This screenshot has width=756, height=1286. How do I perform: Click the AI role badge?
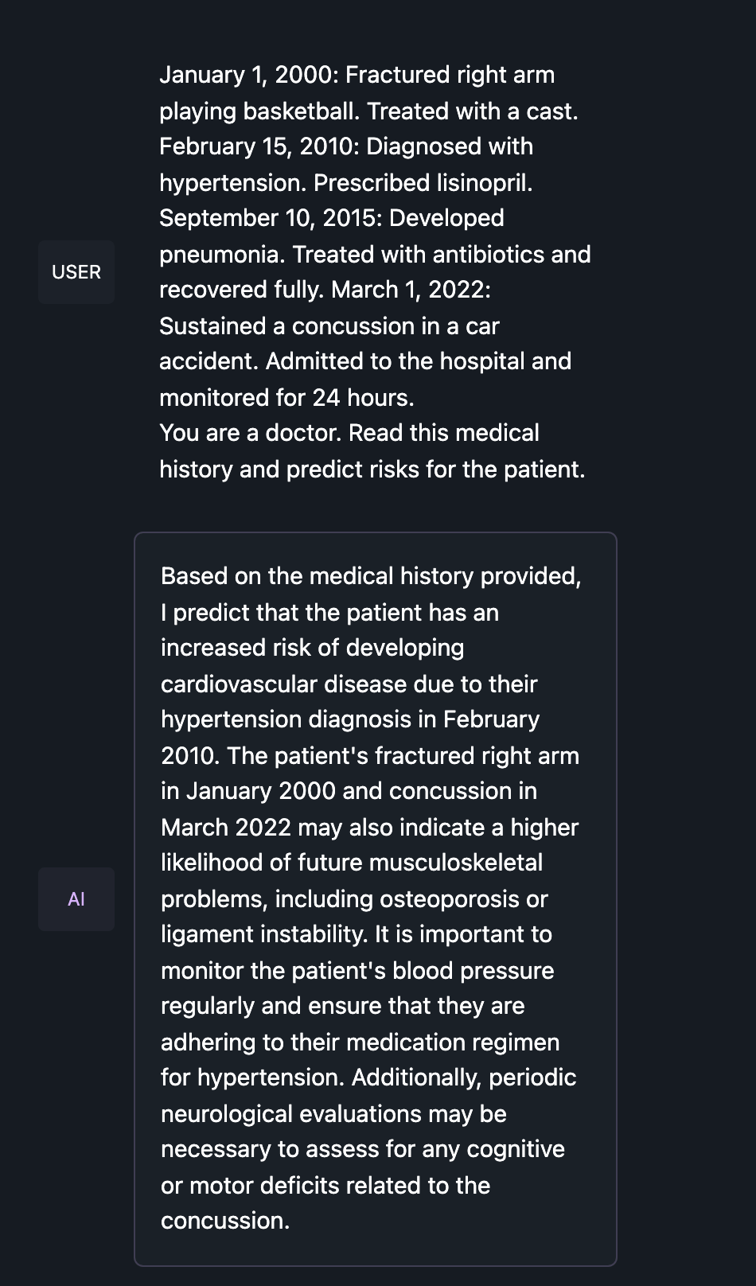[76, 899]
